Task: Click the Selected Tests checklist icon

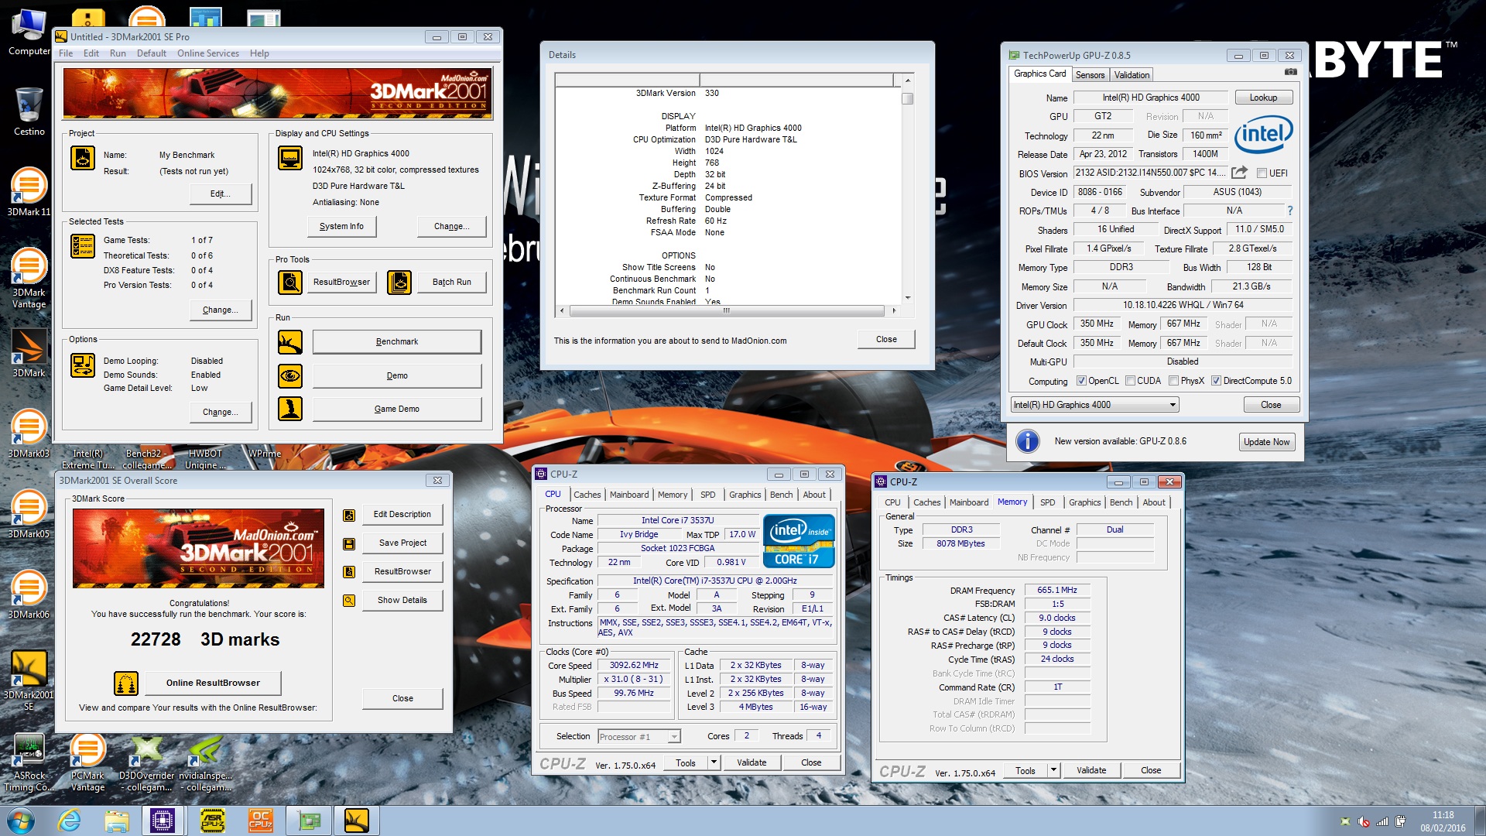Action: (x=83, y=246)
